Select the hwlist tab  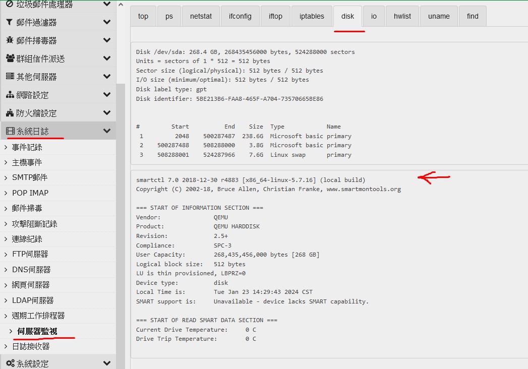pyautogui.click(x=402, y=16)
